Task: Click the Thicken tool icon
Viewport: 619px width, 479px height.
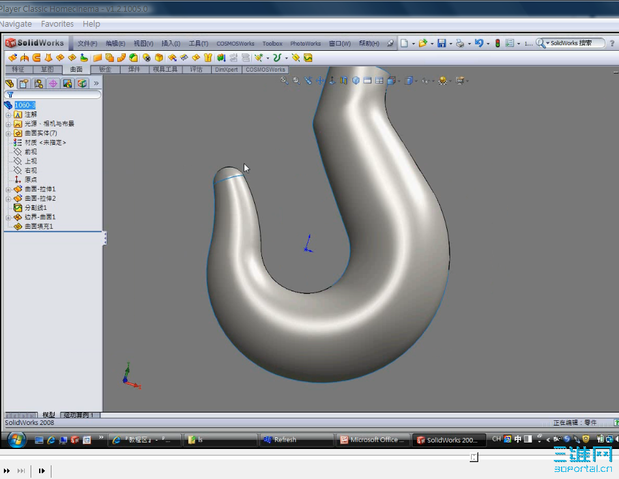Action: click(221, 57)
